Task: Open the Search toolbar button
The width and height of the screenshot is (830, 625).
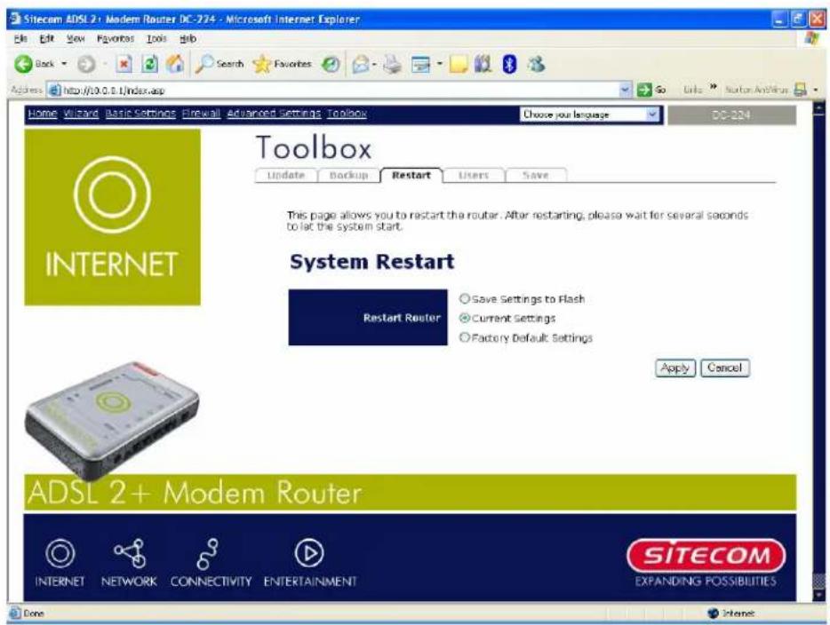Action: (219, 64)
